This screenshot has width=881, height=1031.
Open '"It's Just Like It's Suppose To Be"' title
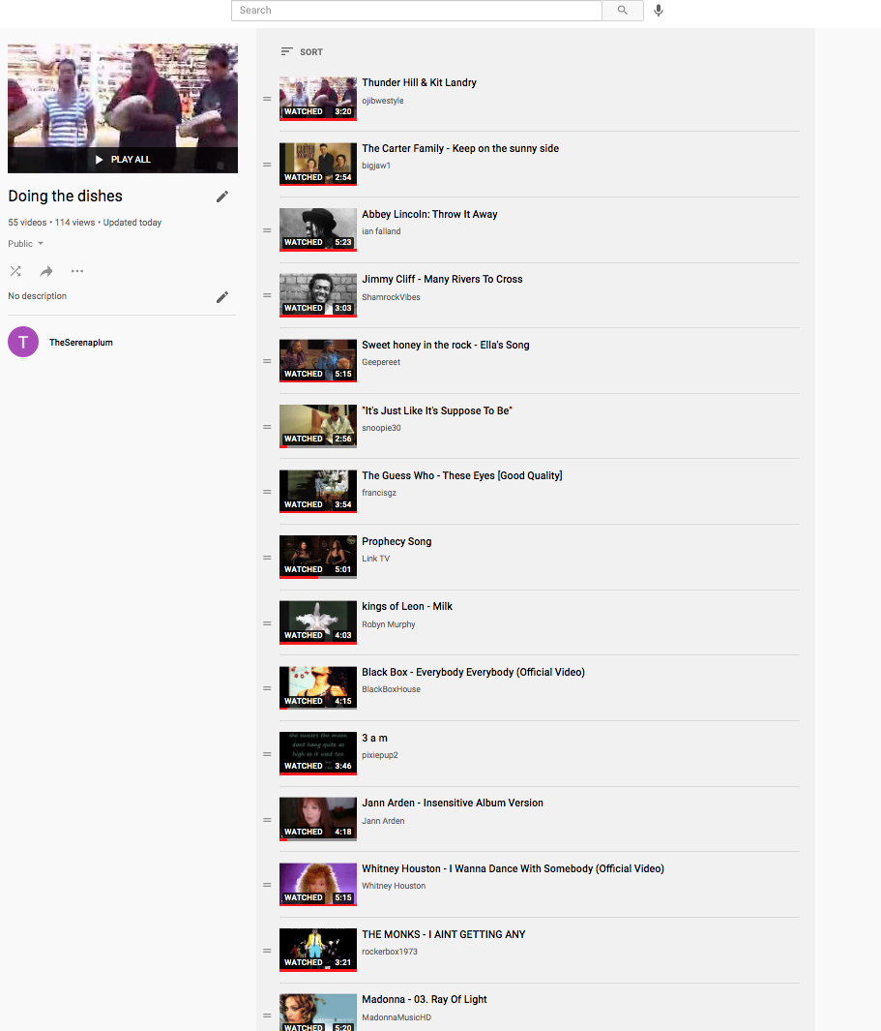pyautogui.click(x=437, y=411)
